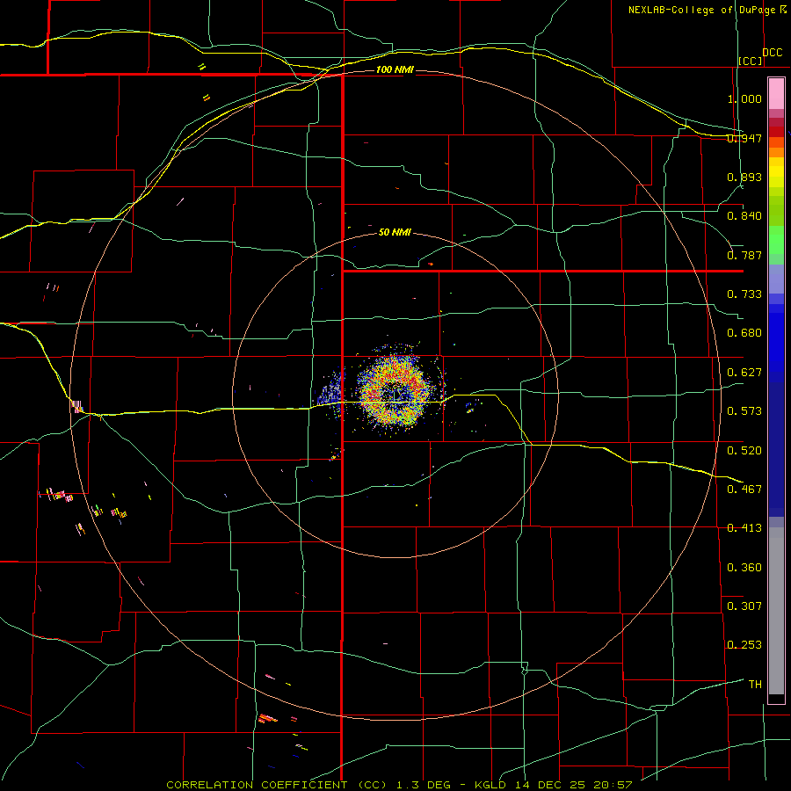Click the 0.413 scale value
The image size is (791, 791).
click(x=744, y=528)
